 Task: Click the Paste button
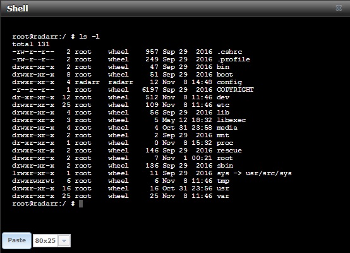(16, 240)
